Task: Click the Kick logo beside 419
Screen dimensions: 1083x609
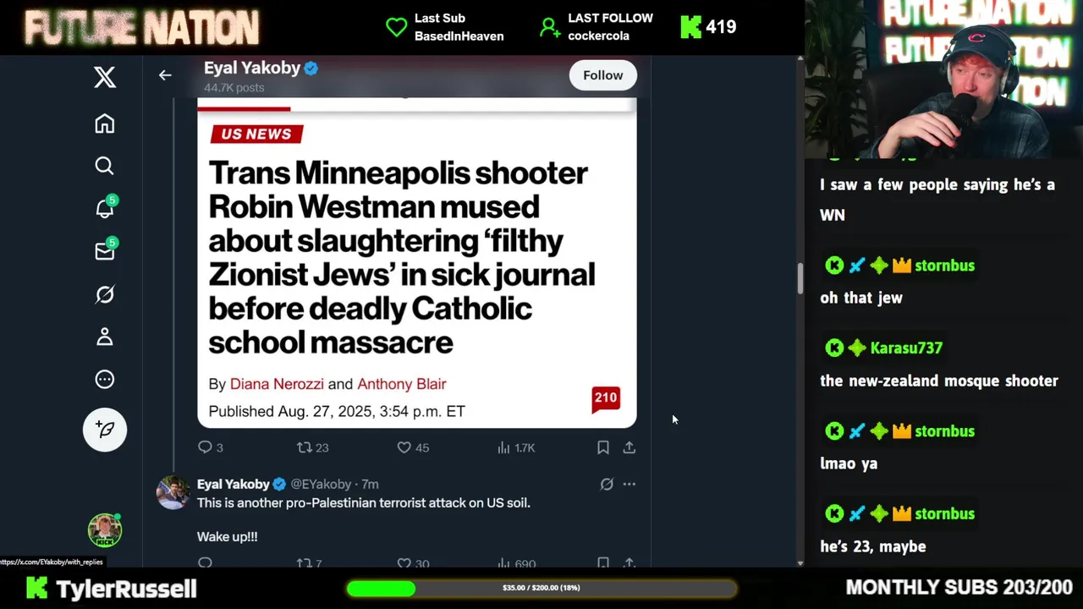Action: pyautogui.click(x=690, y=27)
